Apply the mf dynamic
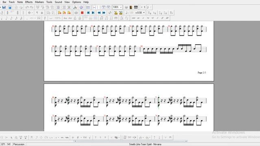The width and height of the screenshot is (260, 146). click(153, 18)
